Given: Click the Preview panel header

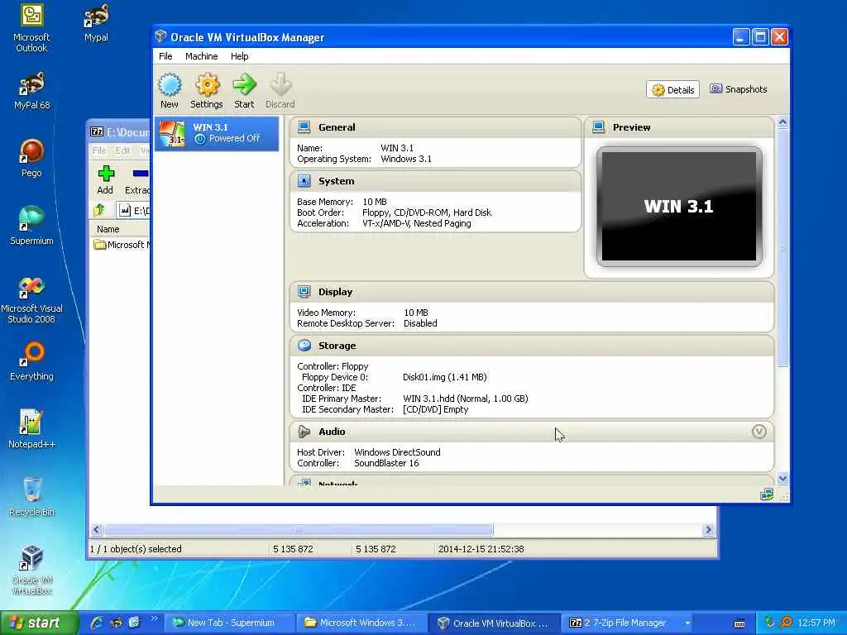Looking at the screenshot, I should [x=679, y=127].
